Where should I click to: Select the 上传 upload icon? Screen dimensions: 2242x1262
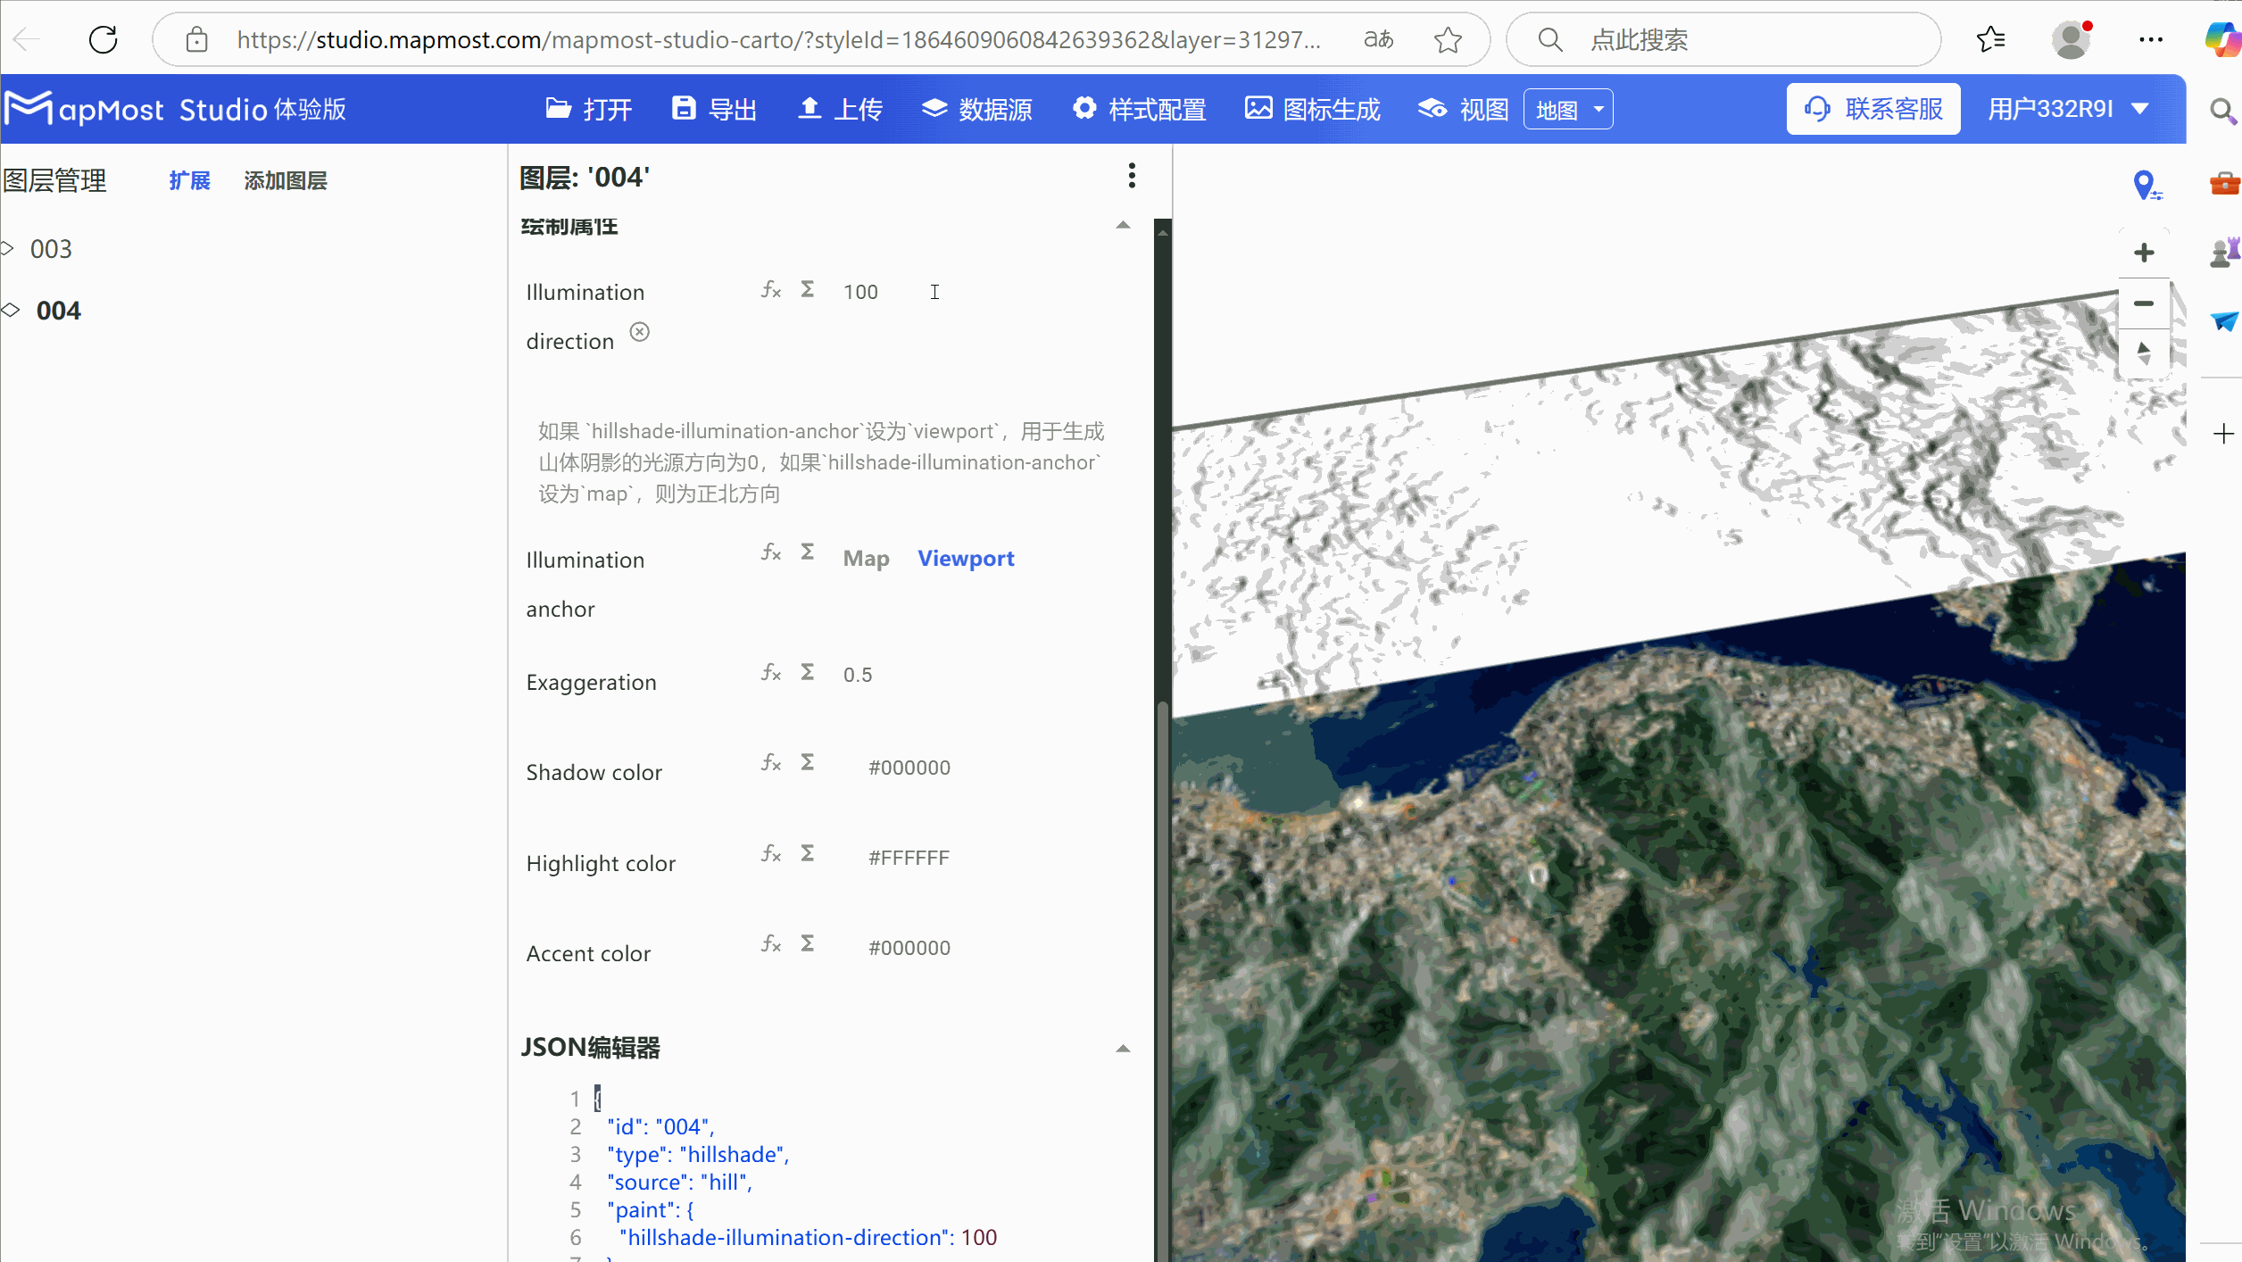click(810, 108)
